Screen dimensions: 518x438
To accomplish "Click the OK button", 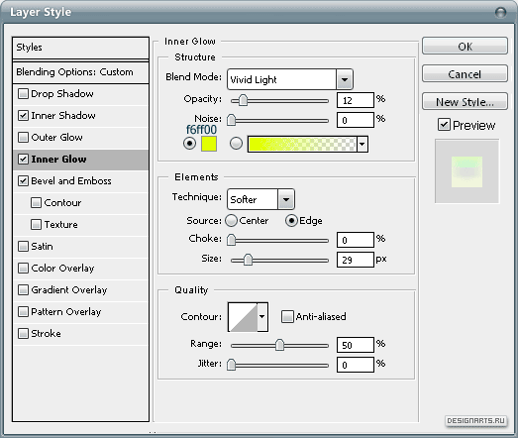I will click(x=465, y=46).
